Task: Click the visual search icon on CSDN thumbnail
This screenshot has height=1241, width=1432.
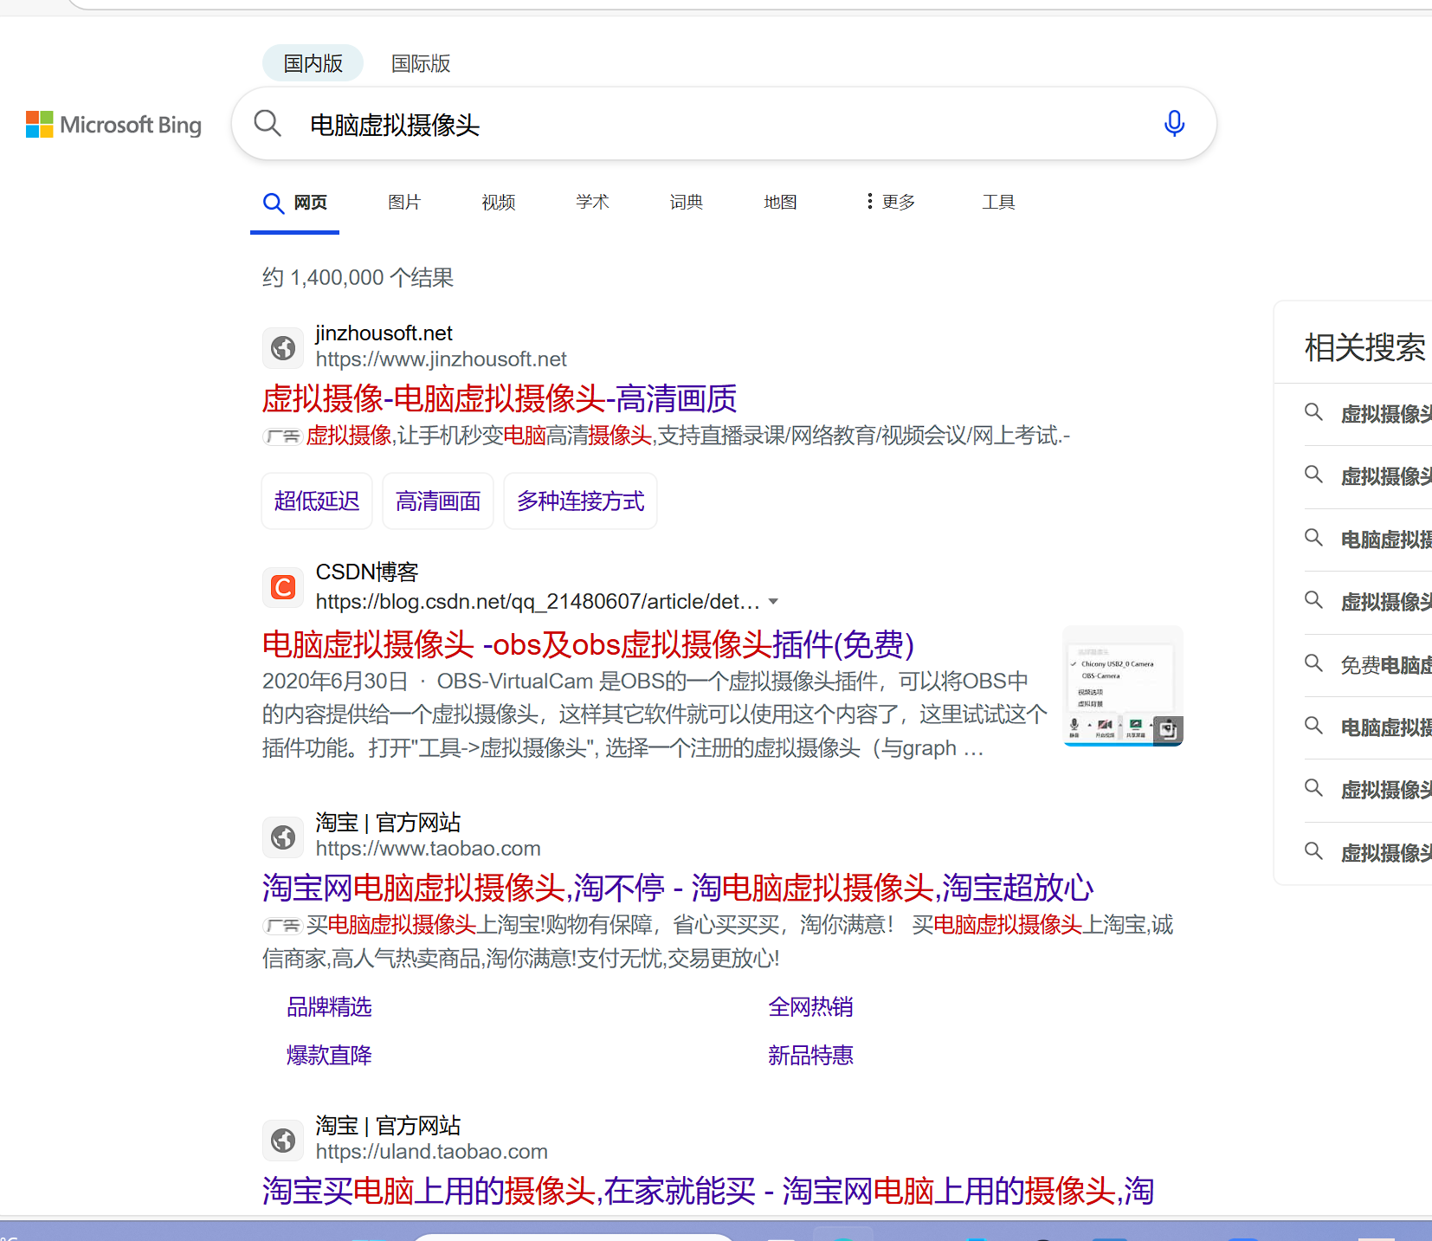Action: (1168, 730)
